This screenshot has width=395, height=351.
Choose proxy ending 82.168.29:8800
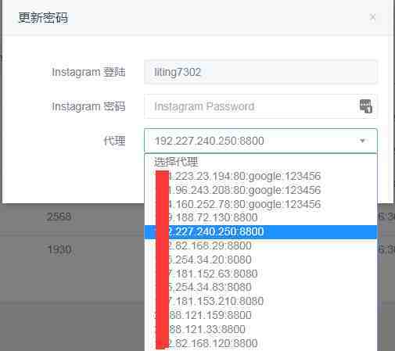[260, 245]
